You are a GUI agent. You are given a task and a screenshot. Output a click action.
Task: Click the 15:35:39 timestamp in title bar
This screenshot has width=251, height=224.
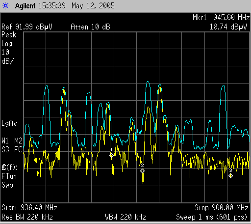[52, 6]
